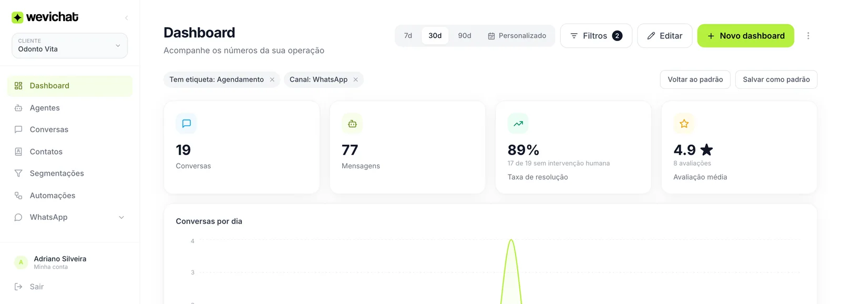Viewport: 841px width, 304px height.
Task: Click the Dashboard grid icon in sidebar
Action: tap(18, 86)
